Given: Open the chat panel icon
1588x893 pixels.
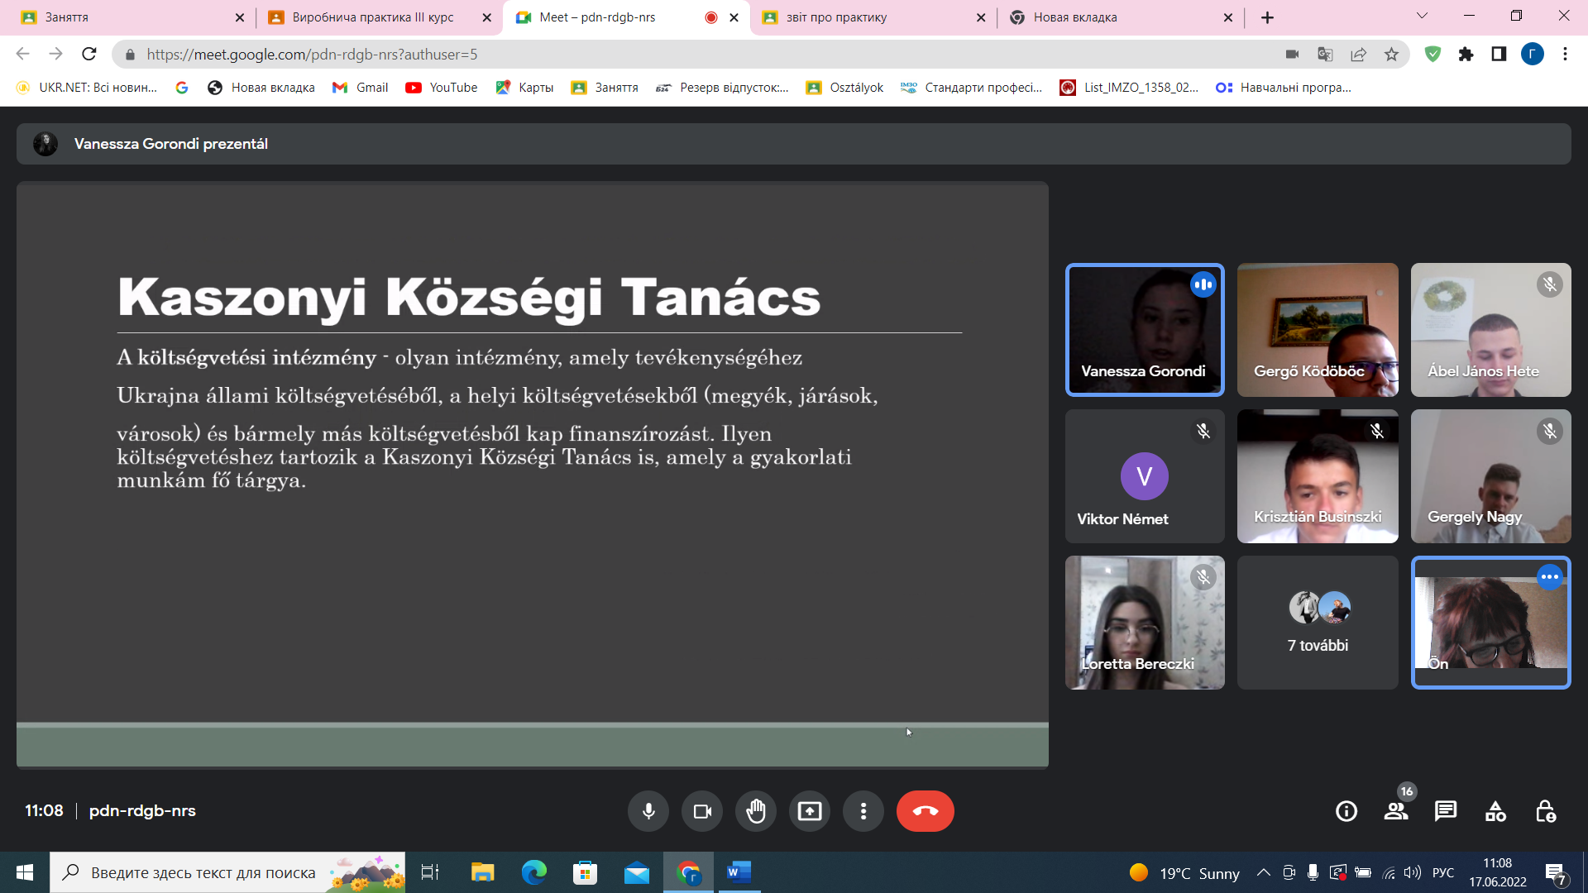Looking at the screenshot, I should tap(1445, 811).
